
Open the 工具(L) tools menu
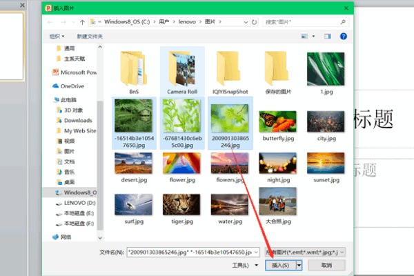click(241, 264)
